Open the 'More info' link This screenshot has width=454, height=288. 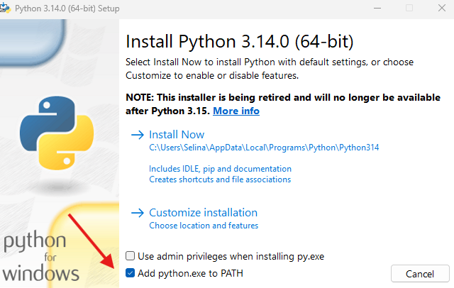[x=236, y=111]
